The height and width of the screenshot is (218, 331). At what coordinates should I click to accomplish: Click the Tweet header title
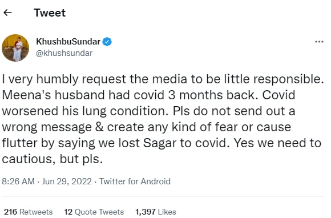[x=50, y=13]
